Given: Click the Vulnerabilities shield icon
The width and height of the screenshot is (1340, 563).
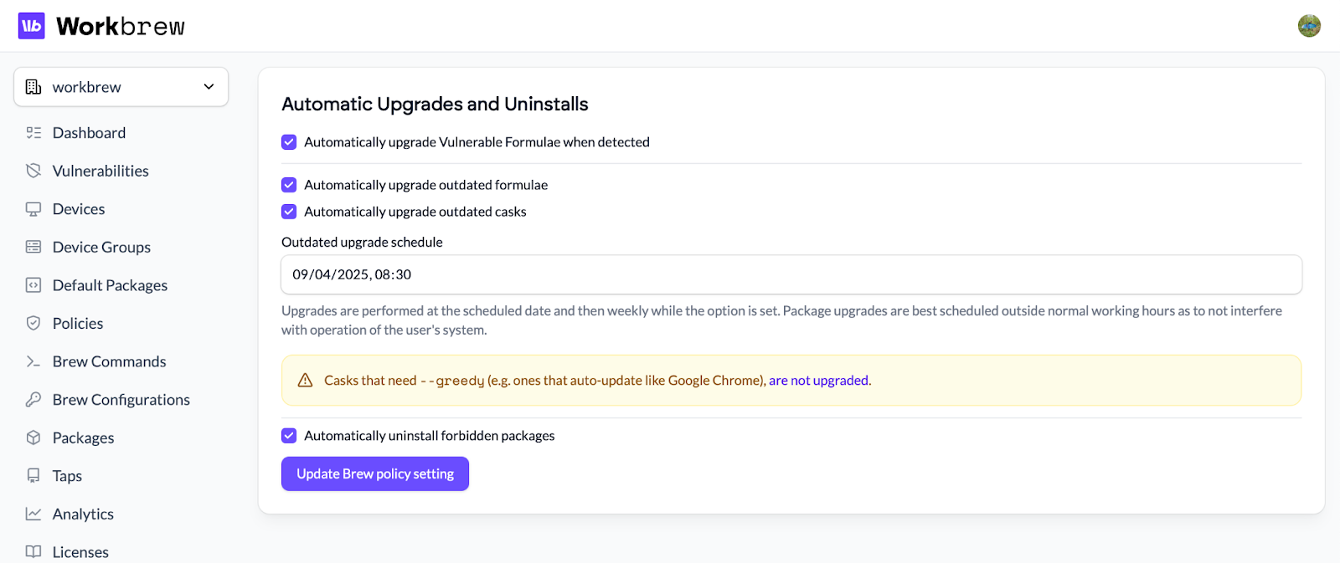Looking at the screenshot, I should tap(33, 171).
